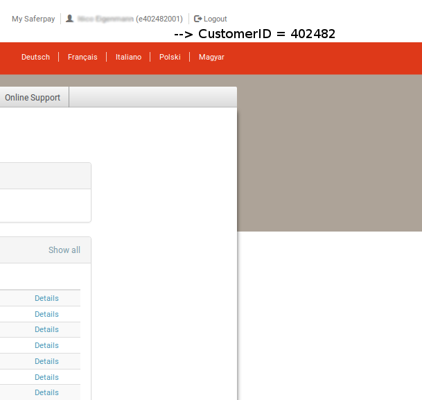
Task: Switch language to Français
Action: click(x=82, y=57)
